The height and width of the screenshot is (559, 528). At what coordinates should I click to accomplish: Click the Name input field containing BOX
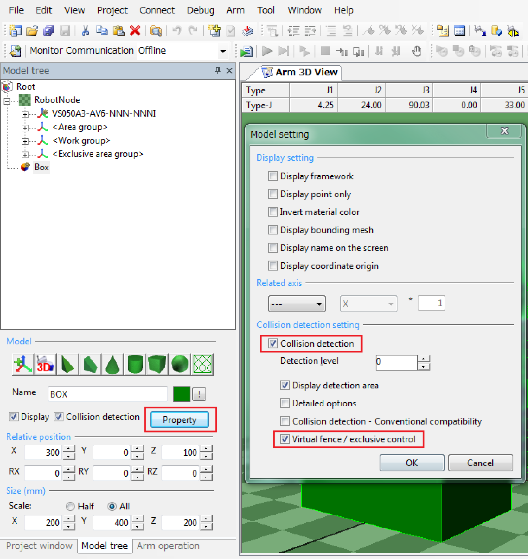tap(108, 394)
